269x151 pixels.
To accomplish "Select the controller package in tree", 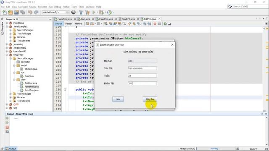I will [x=25, y=62].
